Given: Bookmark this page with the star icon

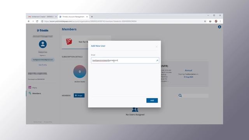Looking at the screenshot, I should coord(205,21).
